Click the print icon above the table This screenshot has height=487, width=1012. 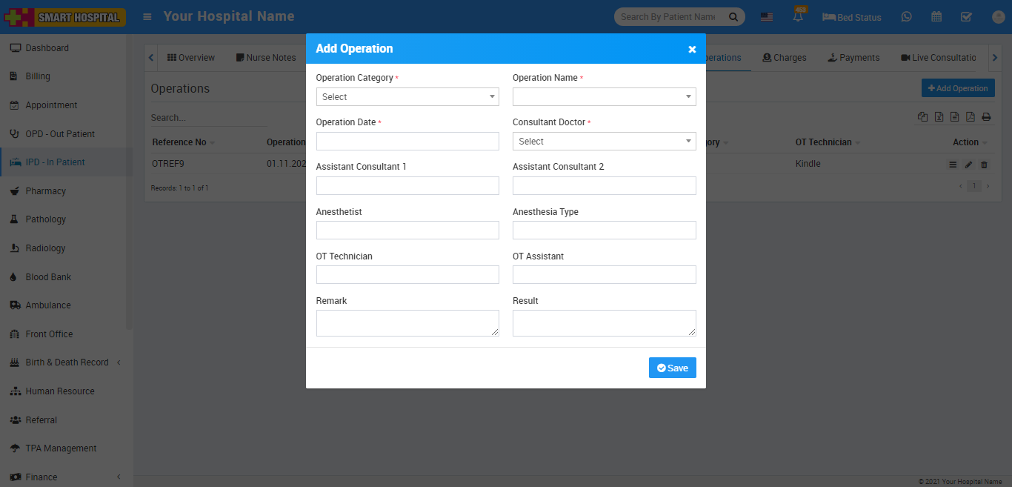pos(986,117)
